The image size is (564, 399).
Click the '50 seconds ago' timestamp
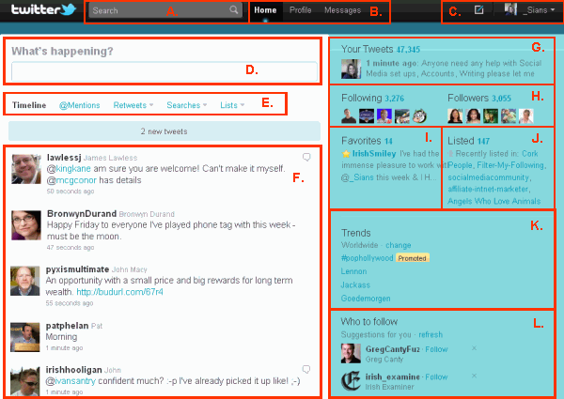[x=70, y=192]
